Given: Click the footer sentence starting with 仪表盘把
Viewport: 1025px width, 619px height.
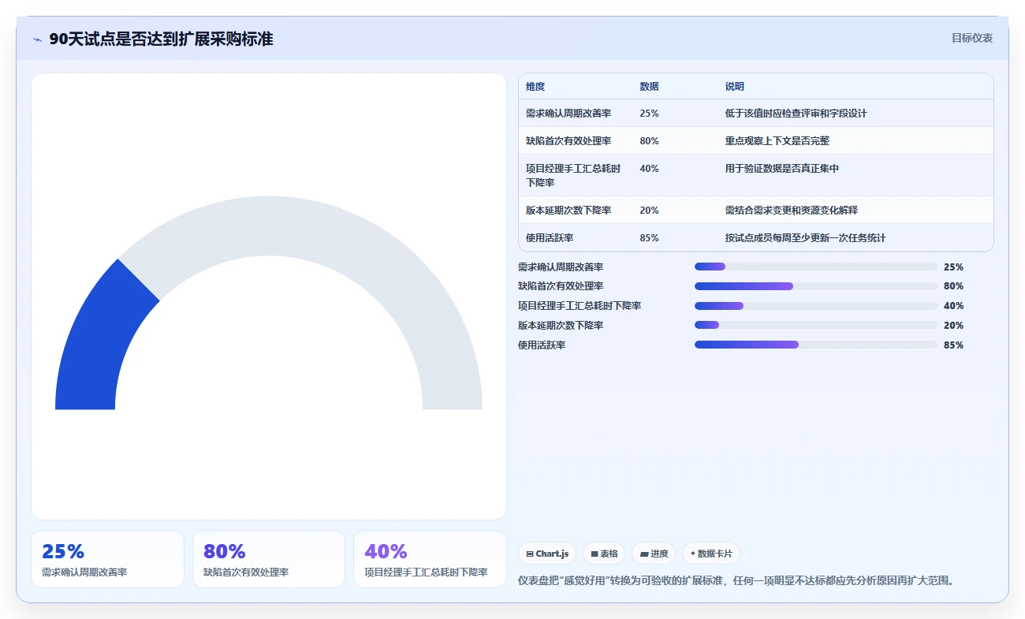Looking at the screenshot, I should point(737,580).
